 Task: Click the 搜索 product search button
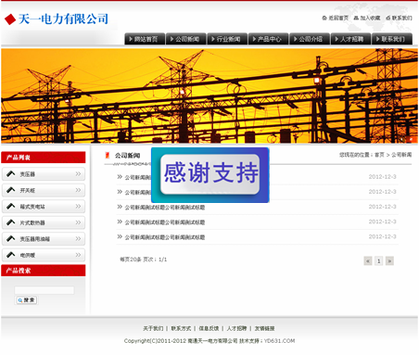pyautogui.click(x=26, y=300)
